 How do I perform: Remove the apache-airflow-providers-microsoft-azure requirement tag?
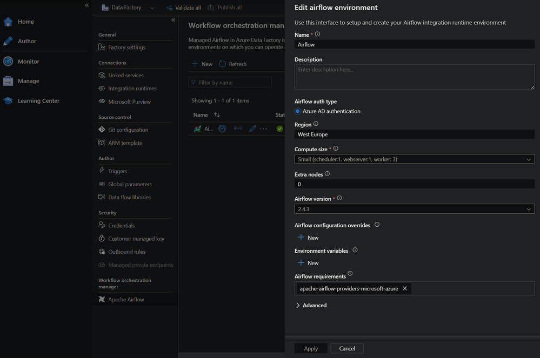point(404,288)
